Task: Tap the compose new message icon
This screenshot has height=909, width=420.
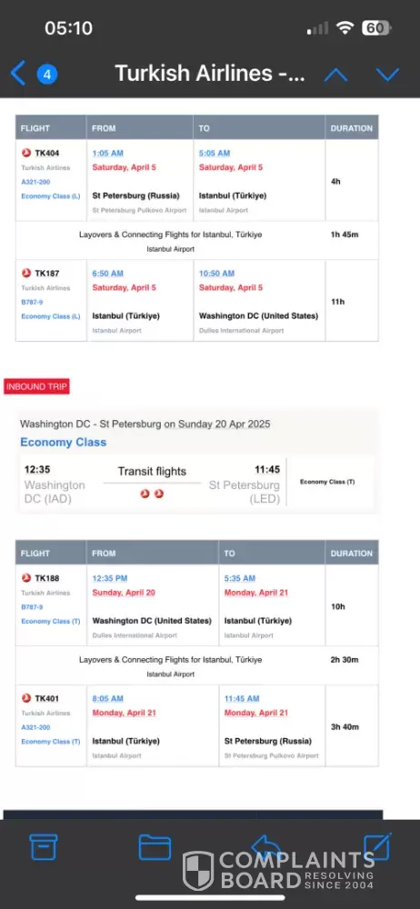Action: pyautogui.click(x=377, y=847)
